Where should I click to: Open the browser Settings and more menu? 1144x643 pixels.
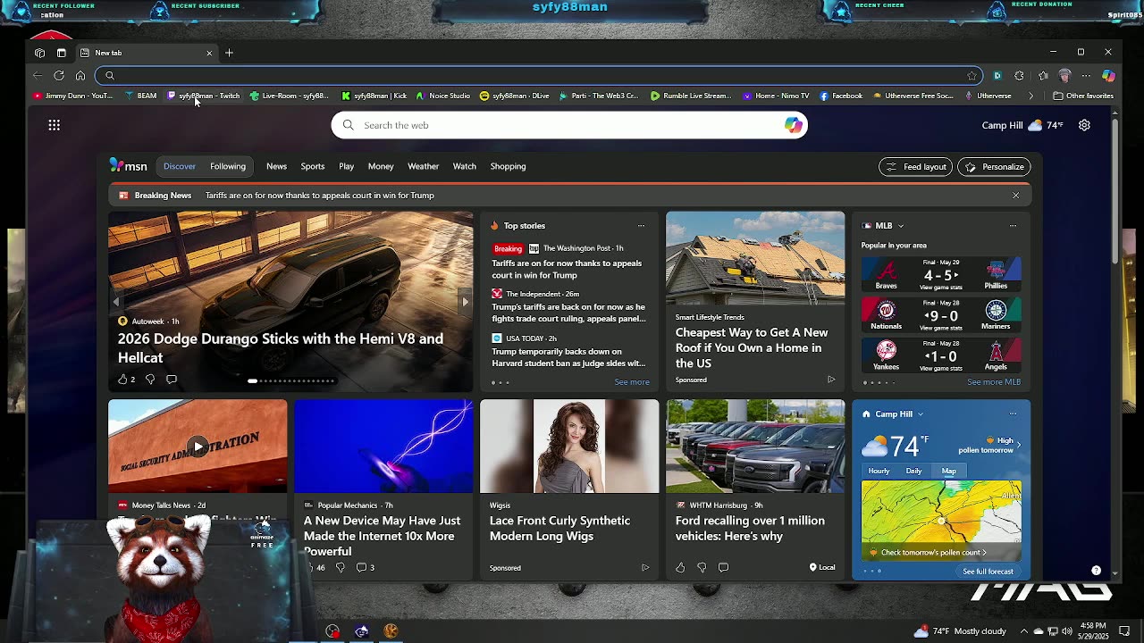tap(1086, 76)
